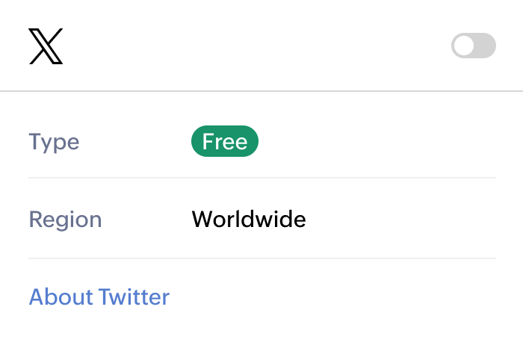Select the Worldwide region value
523x345 pixels.
point(249,219)
